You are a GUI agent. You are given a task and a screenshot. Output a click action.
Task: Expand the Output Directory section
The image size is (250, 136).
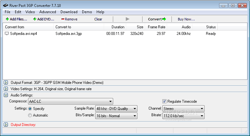coord(6,125)
